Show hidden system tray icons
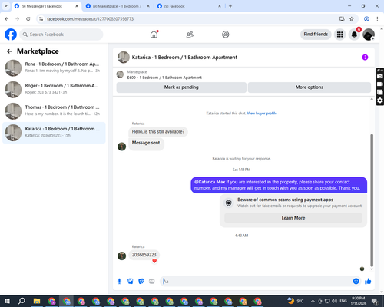384x307 pixels. click(x=313, y=301)
